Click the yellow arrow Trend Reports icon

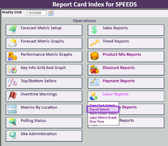[x=94, y=43]
